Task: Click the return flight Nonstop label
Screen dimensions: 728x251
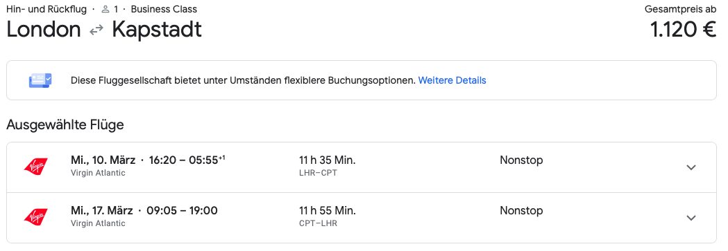Action: pyautogui.click(x=521, y=211)
